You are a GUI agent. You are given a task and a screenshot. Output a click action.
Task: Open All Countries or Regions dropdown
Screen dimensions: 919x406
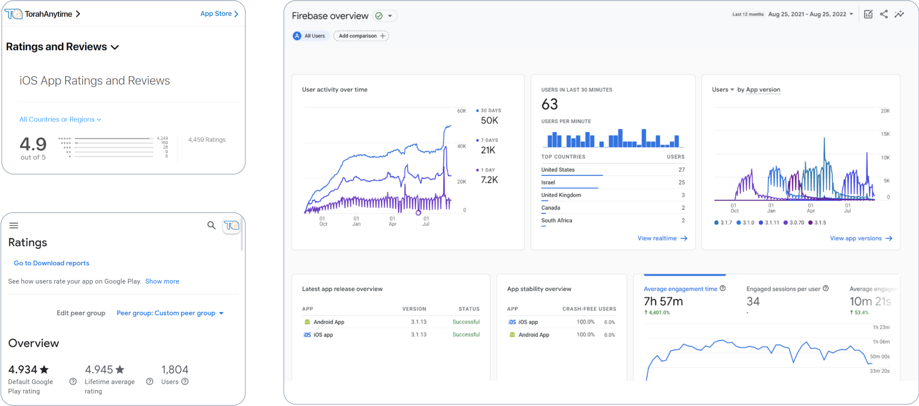pos(60,119)
